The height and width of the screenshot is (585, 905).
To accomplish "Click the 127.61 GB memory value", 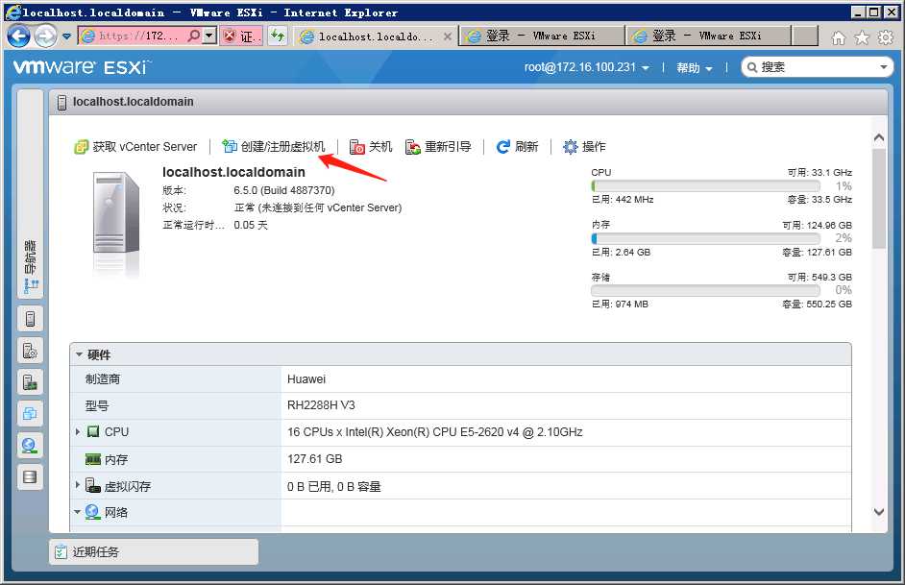I will pyautogui.click(x=314, y=458).
